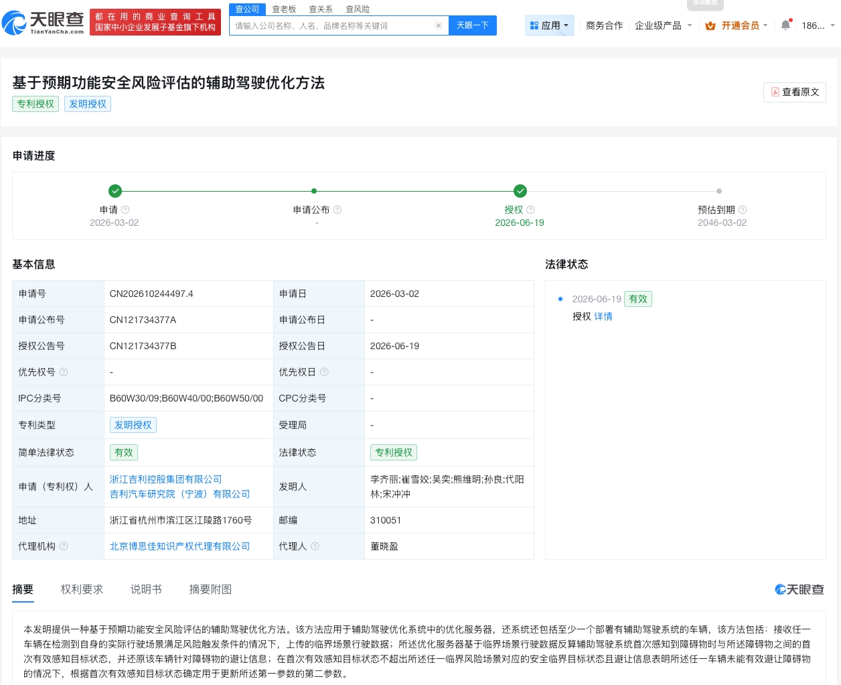Open the account 186... dropdown
The image size is (841, 685).
[818, 25]
